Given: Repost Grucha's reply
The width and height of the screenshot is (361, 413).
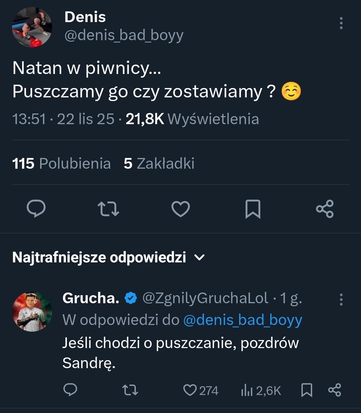Looking at the screenshot, I should click(130, 390).
